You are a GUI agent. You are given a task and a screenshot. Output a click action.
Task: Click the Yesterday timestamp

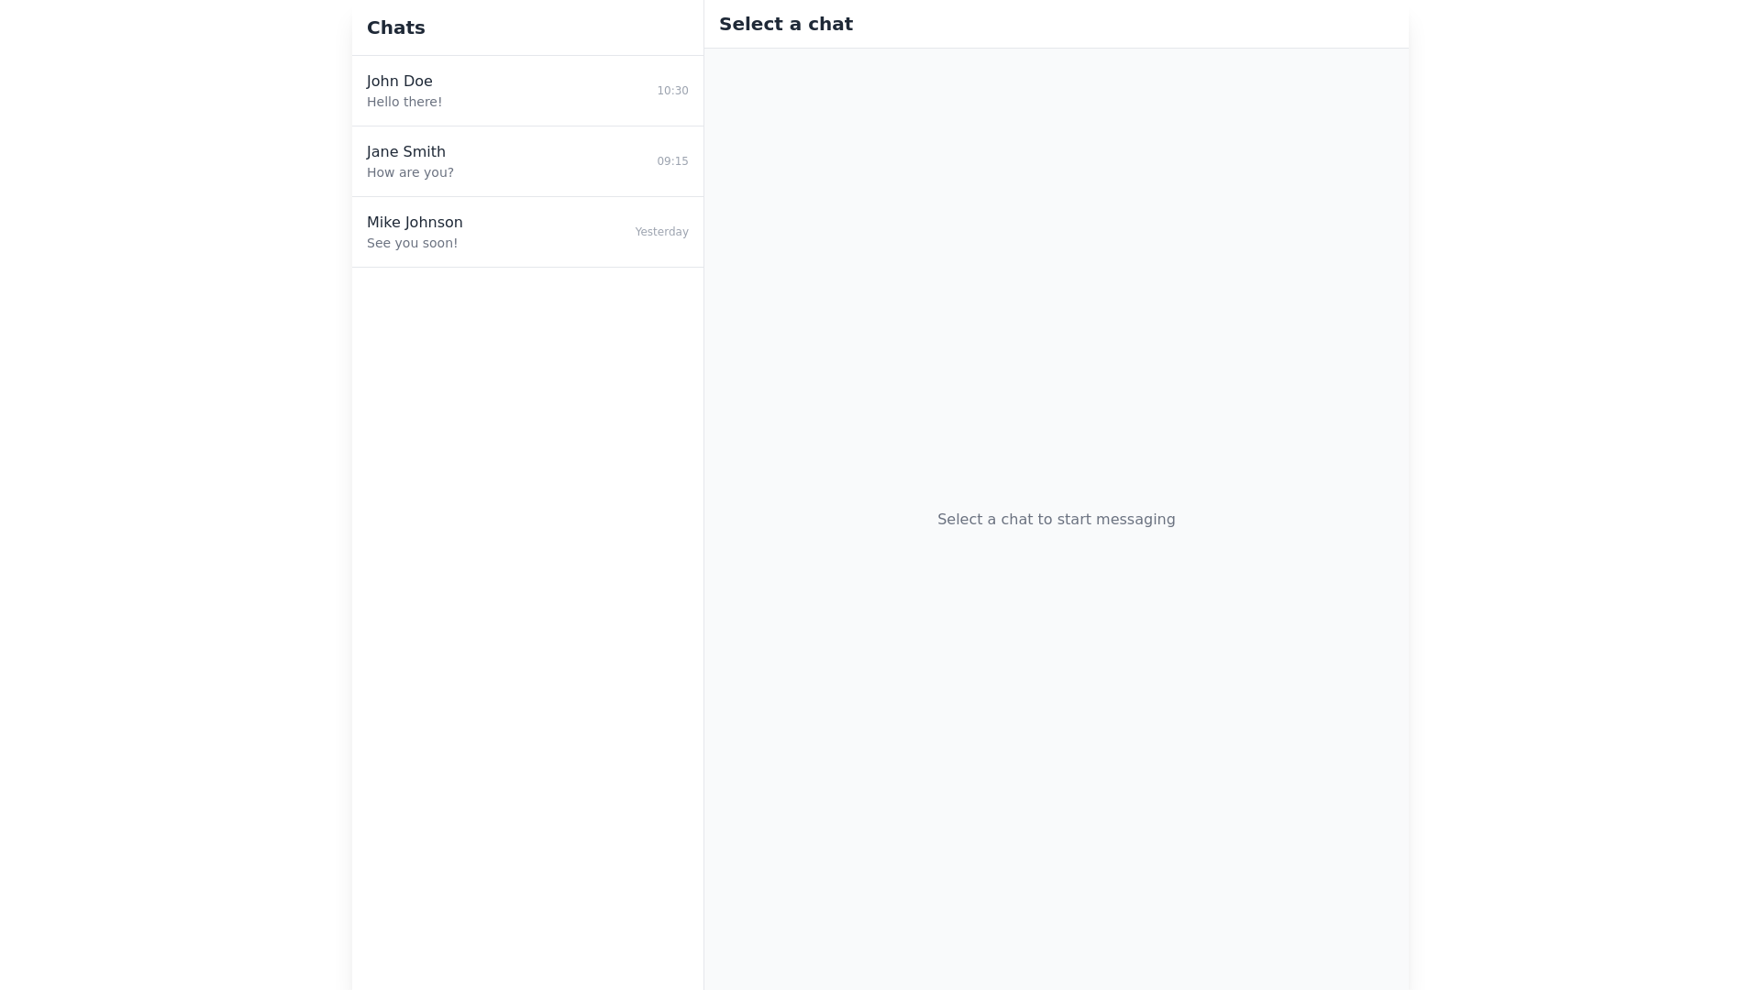tap(661, 232)
